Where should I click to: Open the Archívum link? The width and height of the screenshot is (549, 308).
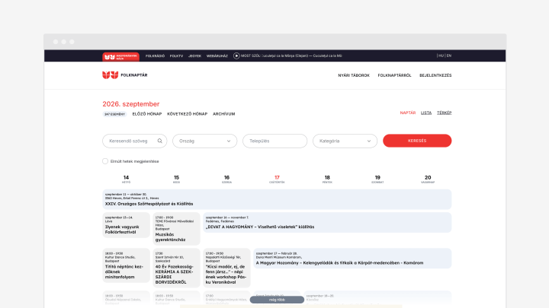coord(223,114)
